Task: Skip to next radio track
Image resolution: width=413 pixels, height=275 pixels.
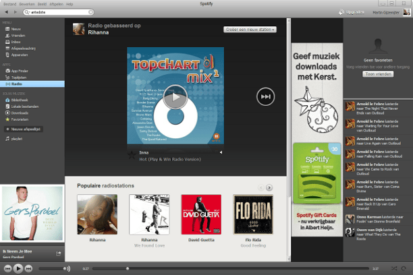Action: tap(265, 96)
